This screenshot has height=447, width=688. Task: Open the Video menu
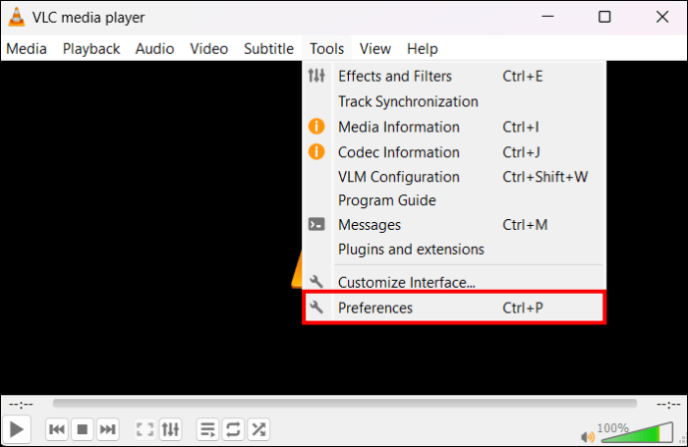tap(208, 48)
